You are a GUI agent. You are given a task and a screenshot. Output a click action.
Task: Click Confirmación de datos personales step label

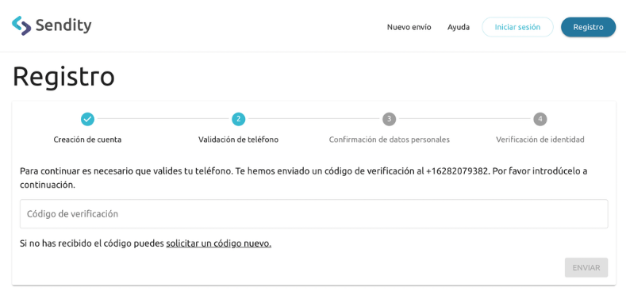[x=390, y=140]
